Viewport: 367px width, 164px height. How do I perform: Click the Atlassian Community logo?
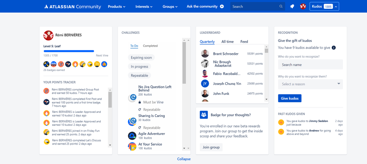[72, 7]
